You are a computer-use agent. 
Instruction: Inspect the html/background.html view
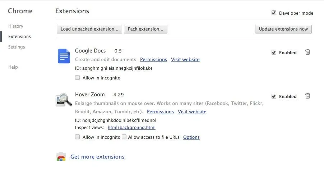coord(131,127)
